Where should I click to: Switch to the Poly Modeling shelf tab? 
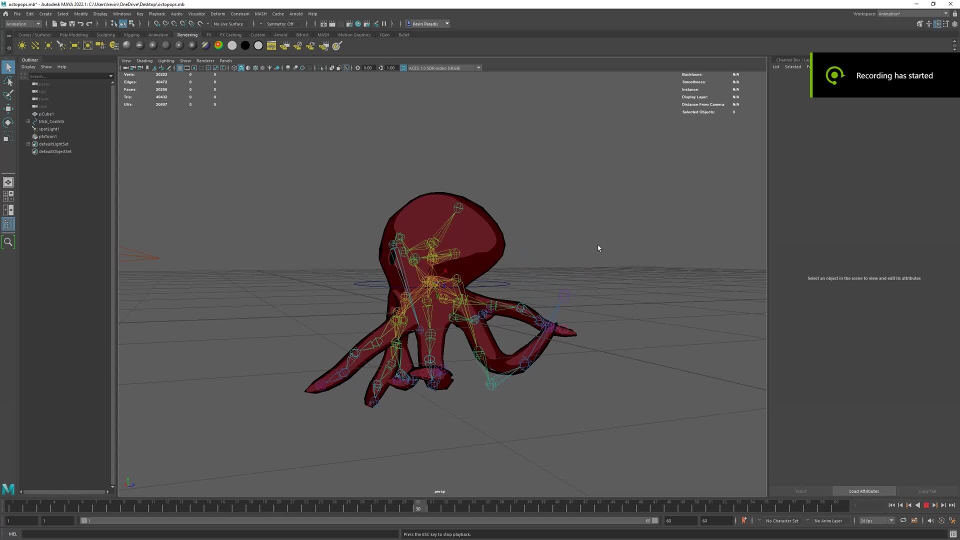[x=73, y=34]
